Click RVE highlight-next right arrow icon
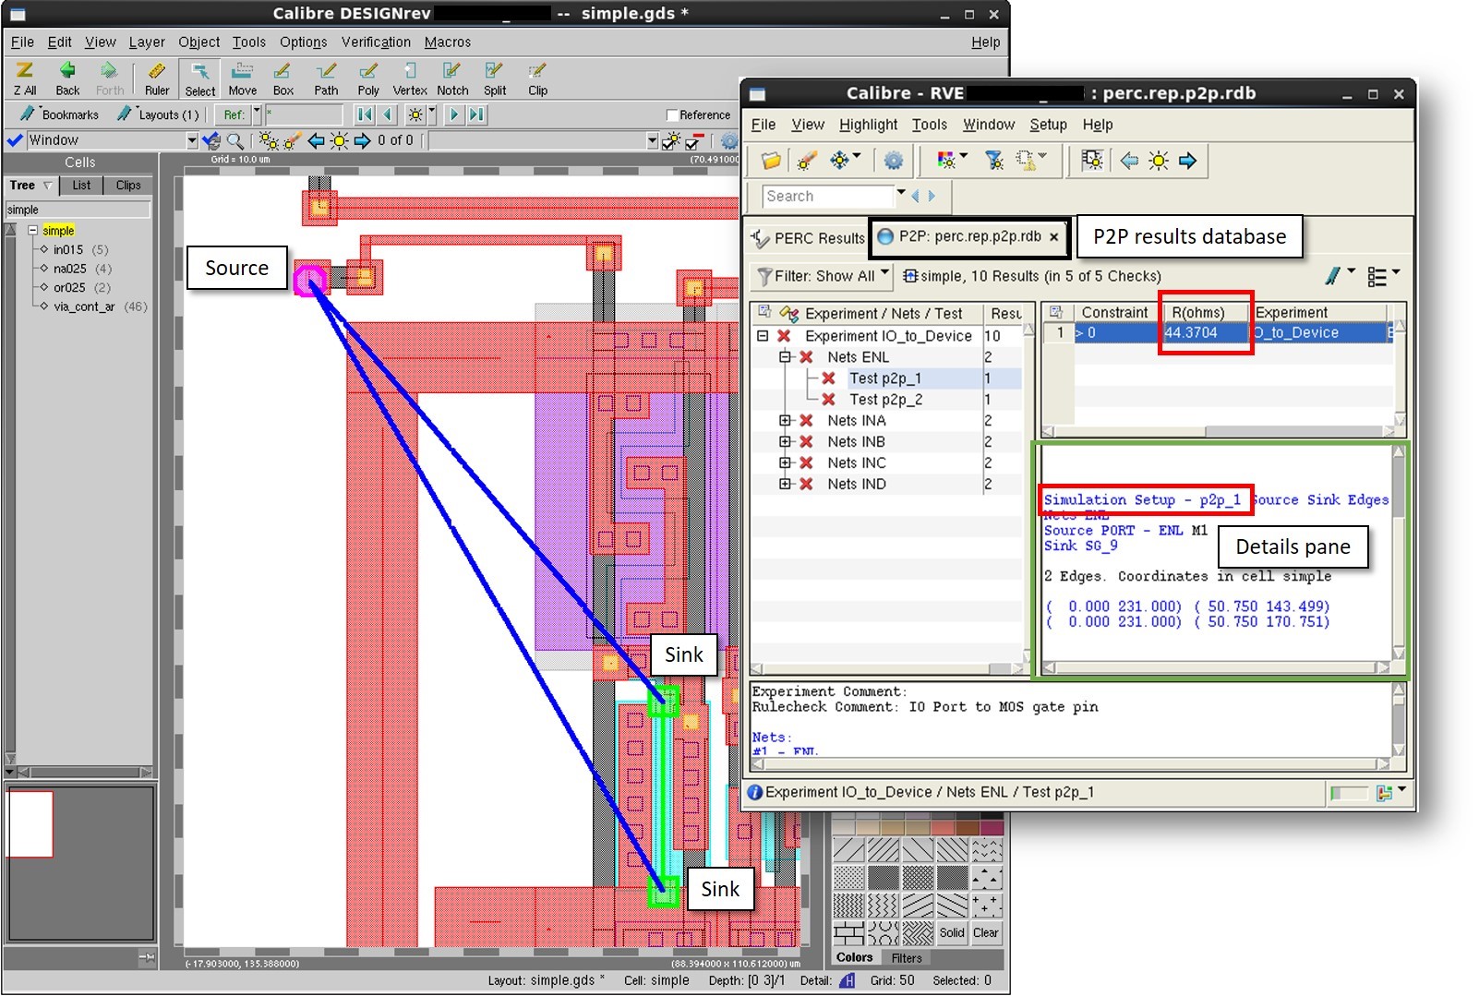The width and height of the screenshot is (1479, 996). pos(1188,161)
